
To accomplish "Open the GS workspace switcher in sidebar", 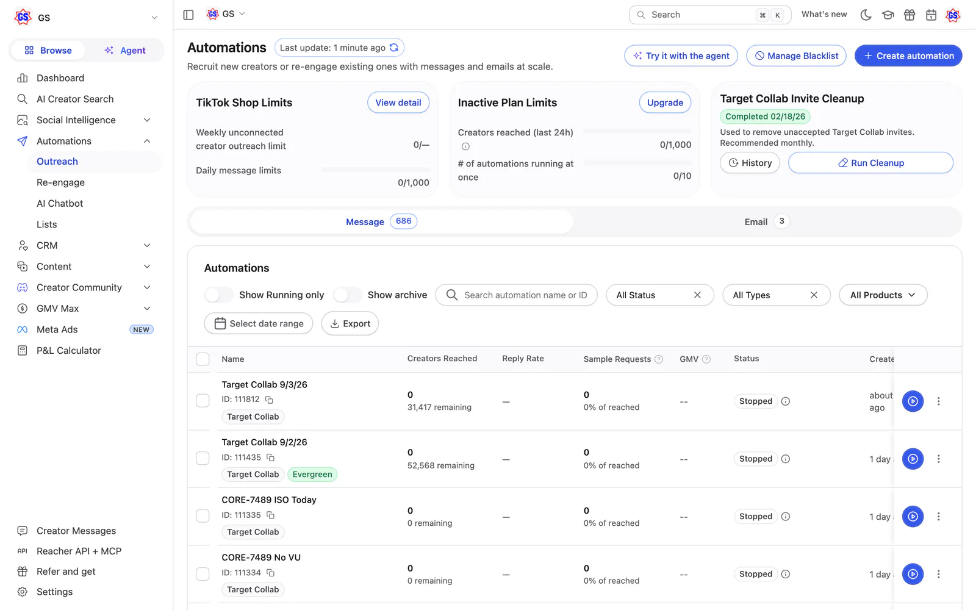I will [86, 18].
